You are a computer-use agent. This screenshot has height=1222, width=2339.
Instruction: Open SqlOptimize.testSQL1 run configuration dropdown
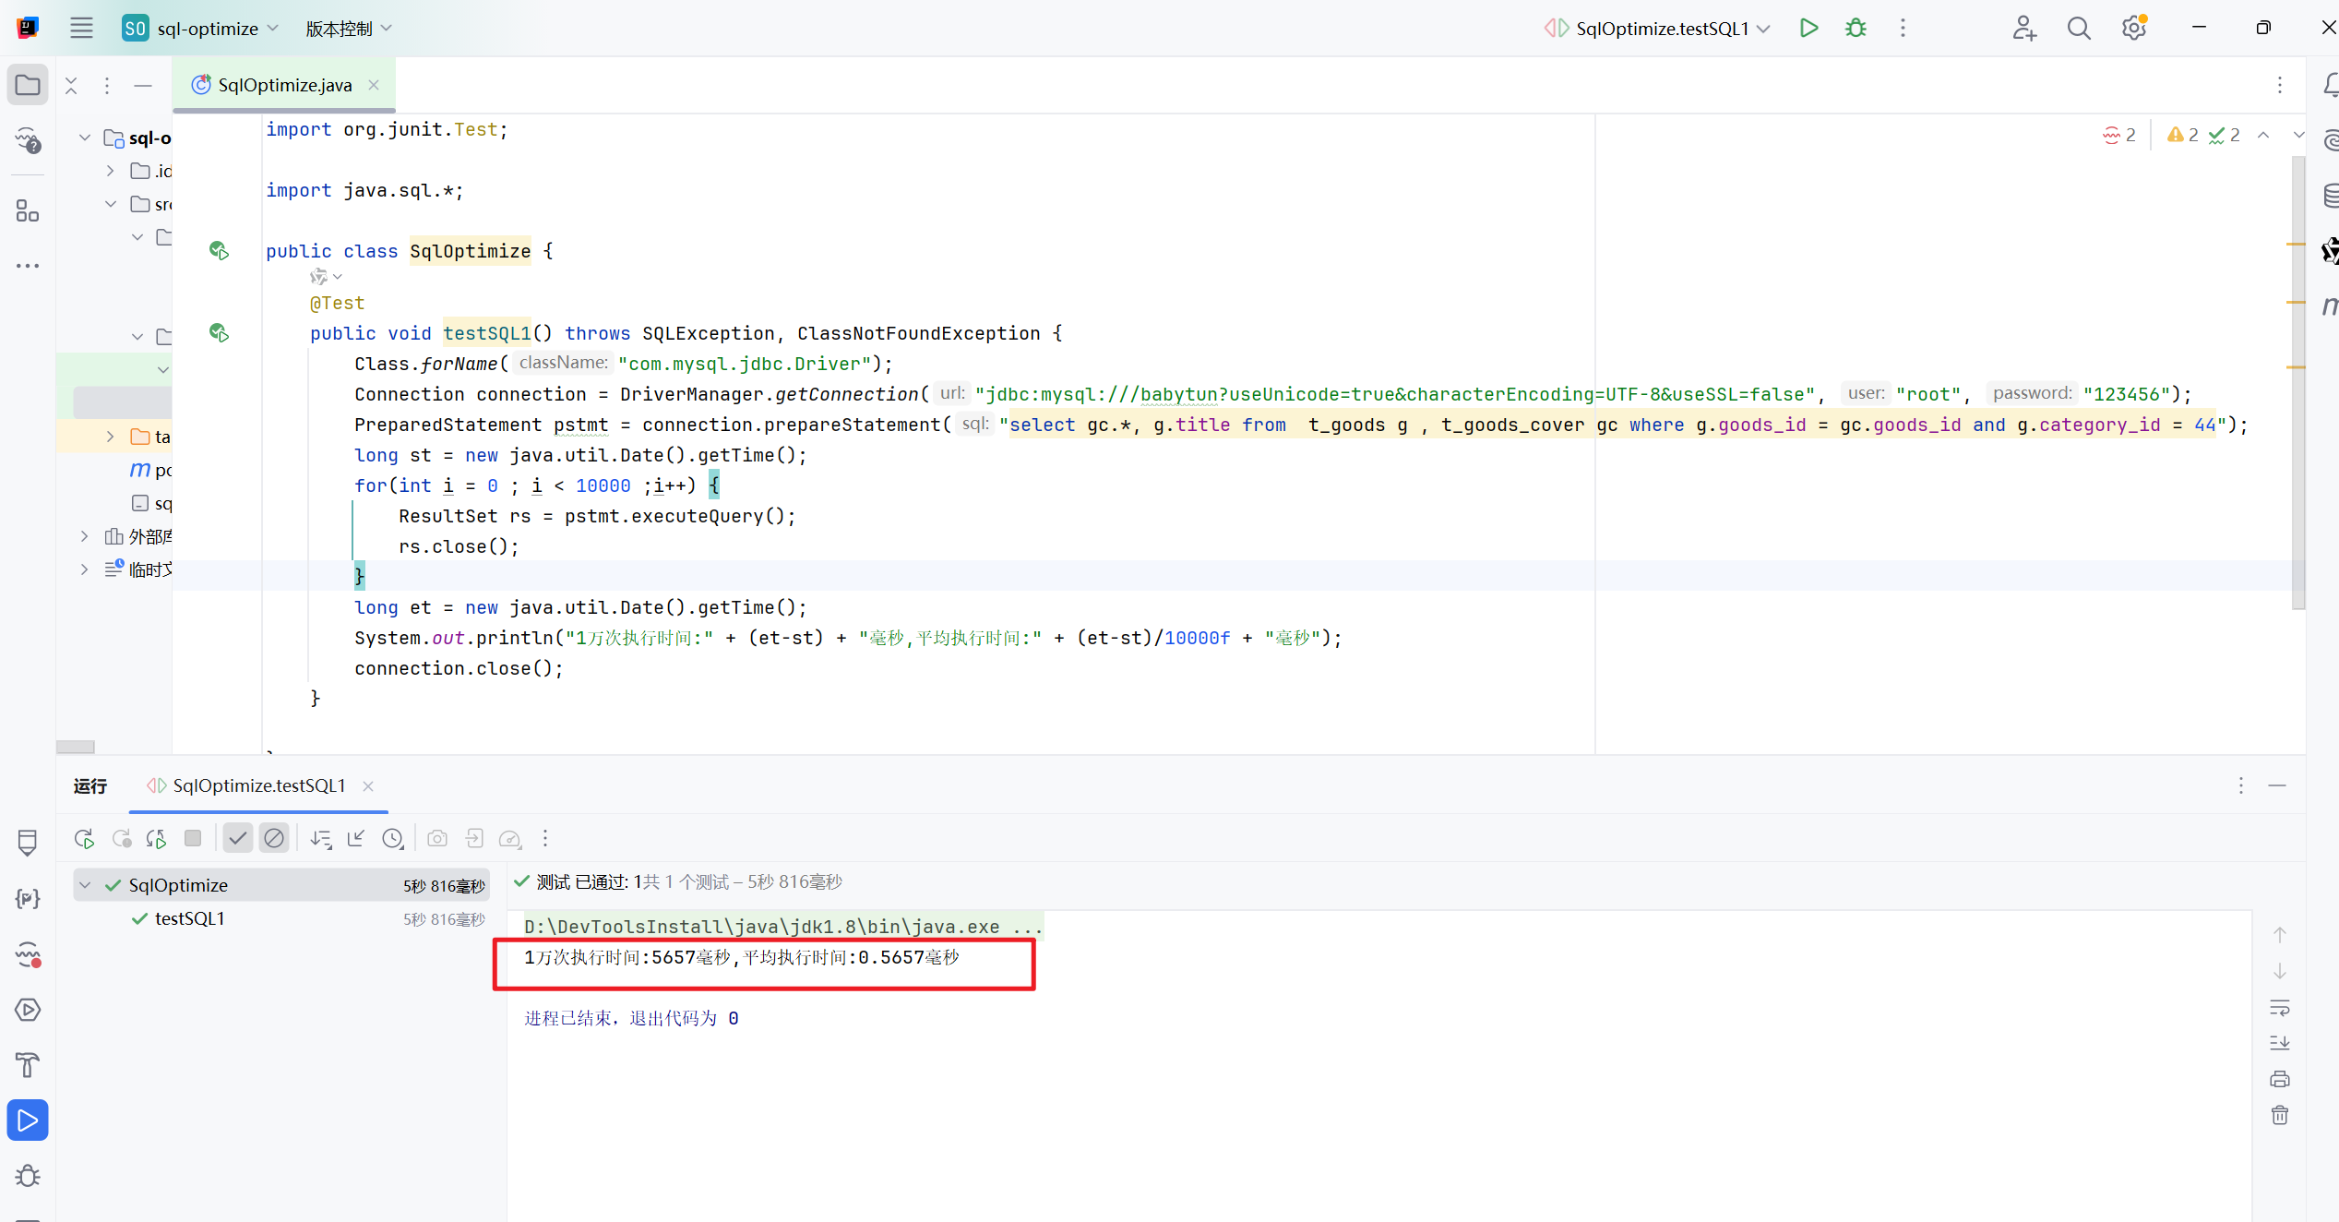click(1661, 28)
